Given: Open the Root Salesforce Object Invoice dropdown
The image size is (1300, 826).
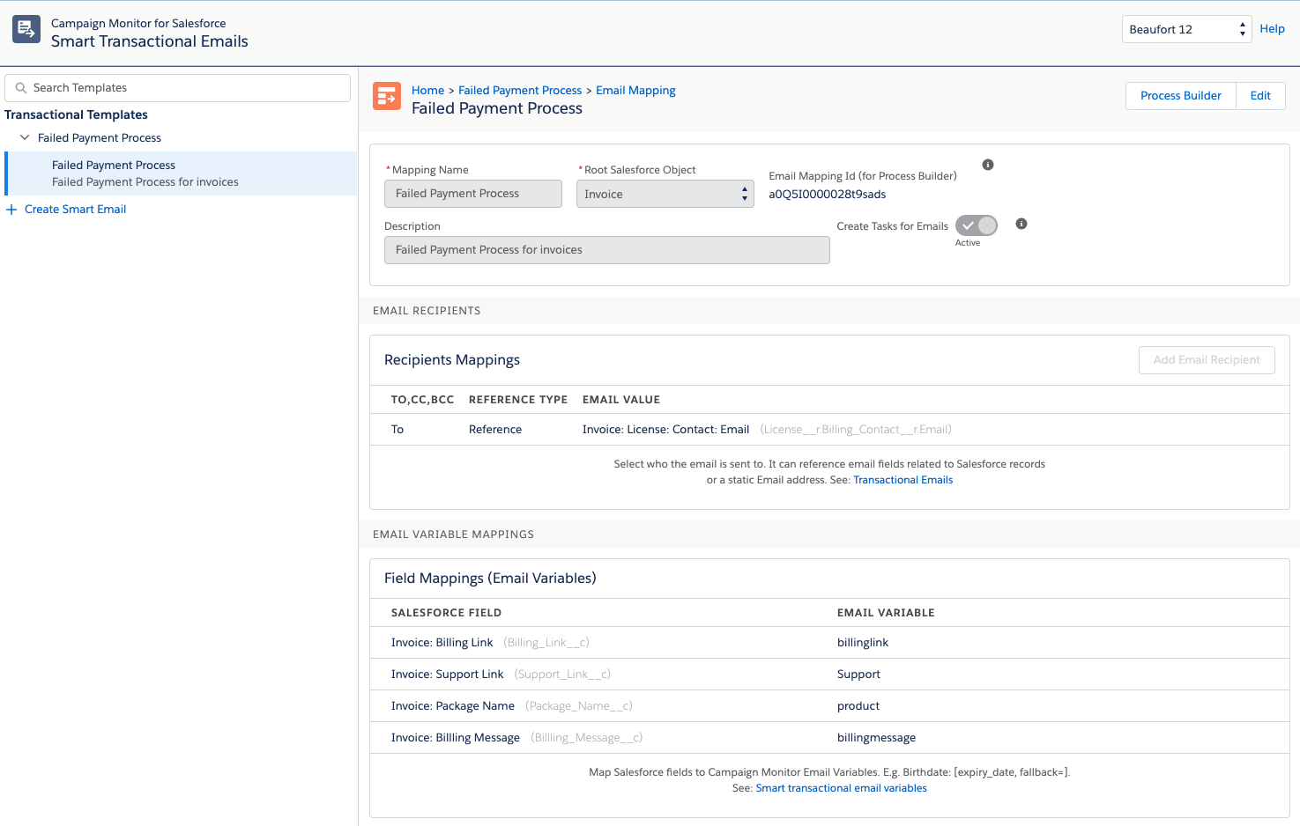Looking at the screenshot, I should tap(665, 194).
